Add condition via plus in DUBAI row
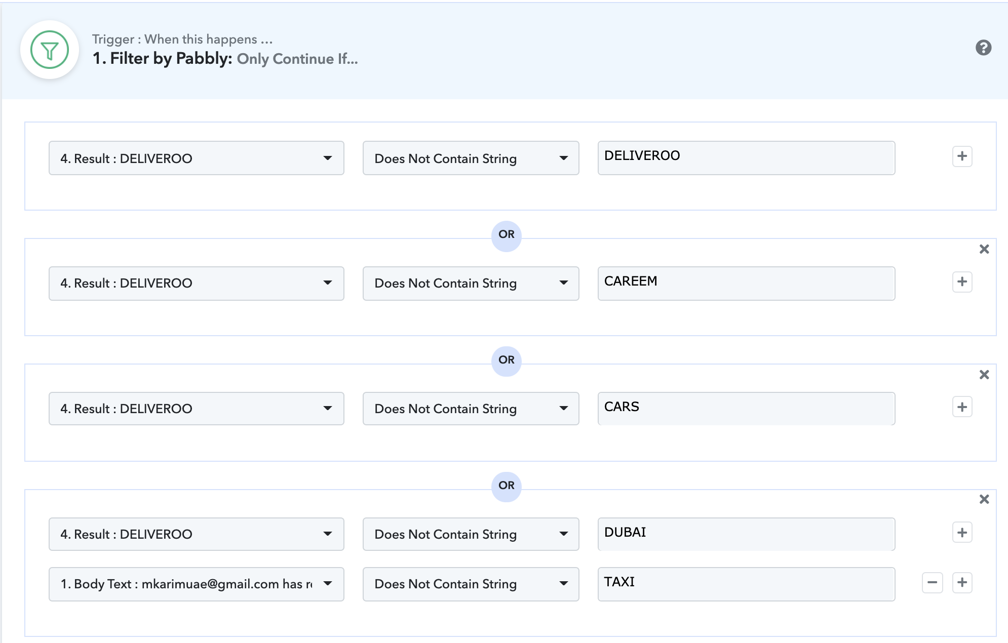Viewport: 1008px width, 643px height. 962,533
